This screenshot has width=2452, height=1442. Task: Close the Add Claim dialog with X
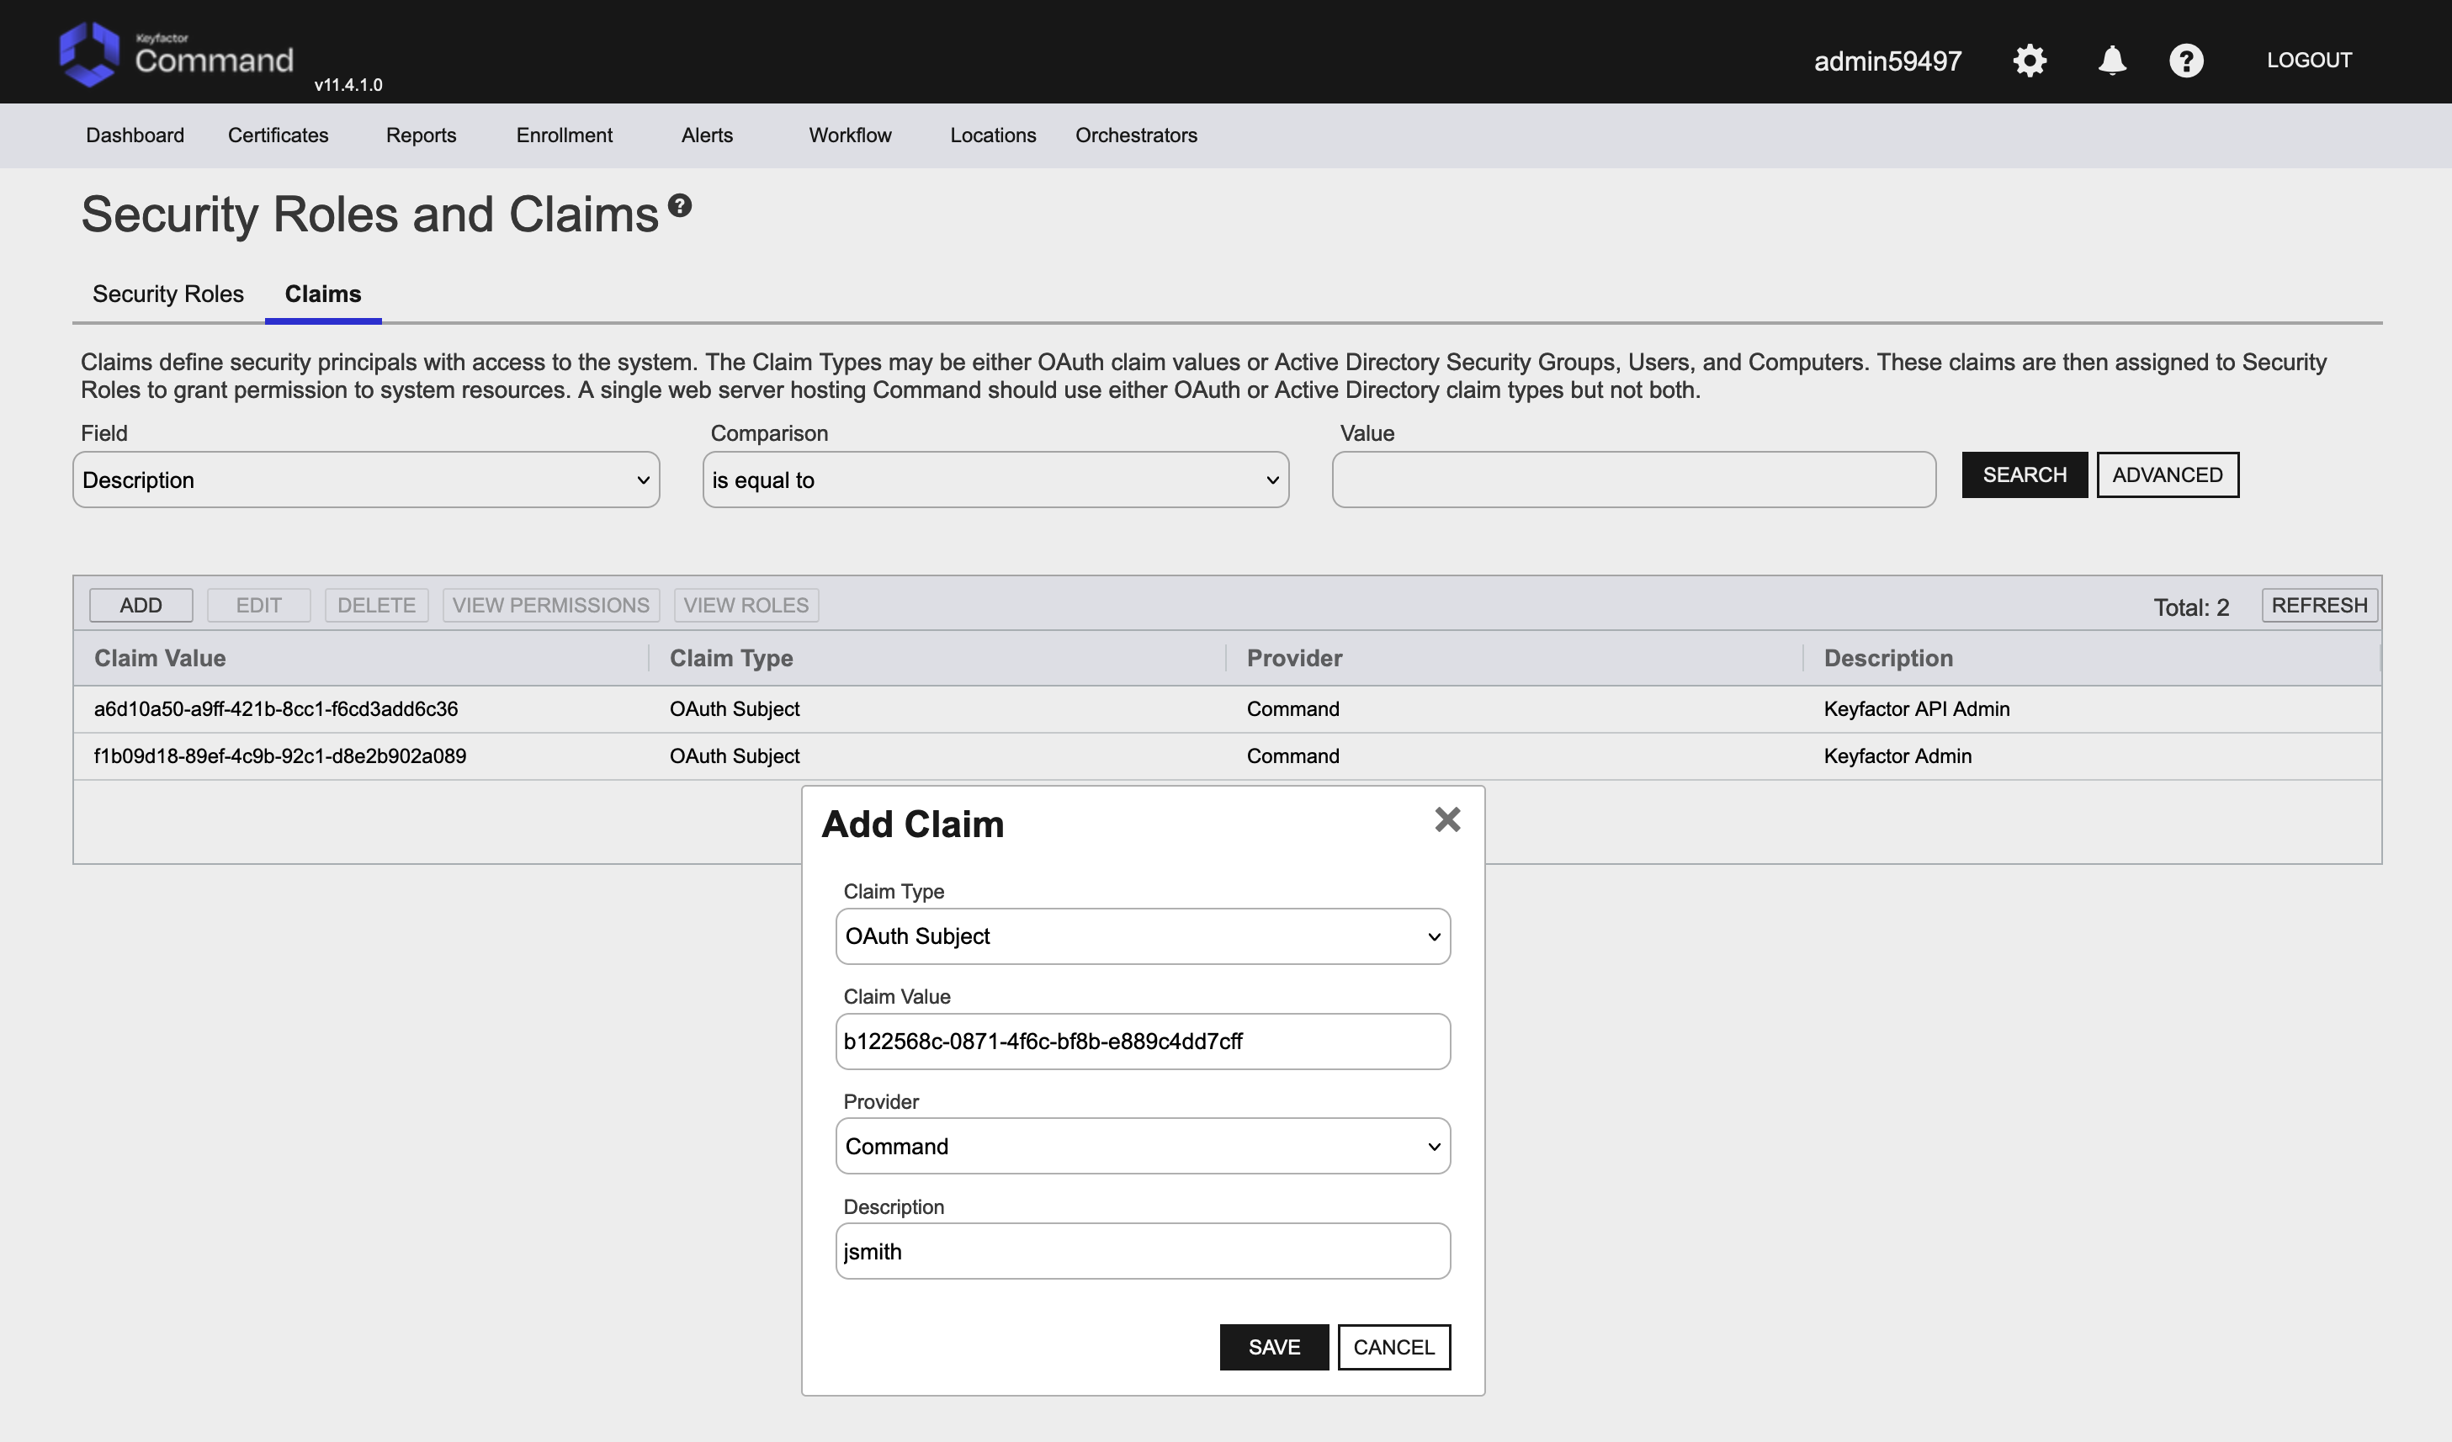click(1446, 819)
